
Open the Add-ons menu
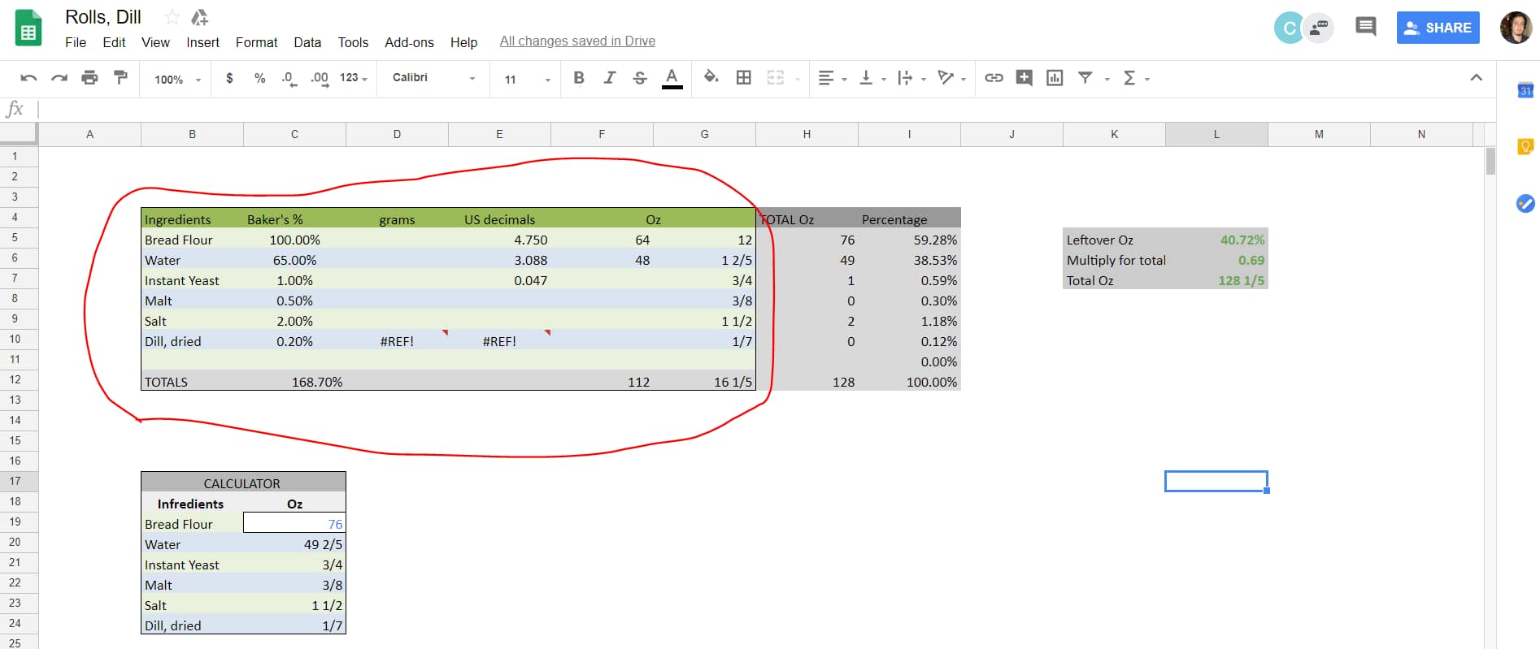coord(409,42)
